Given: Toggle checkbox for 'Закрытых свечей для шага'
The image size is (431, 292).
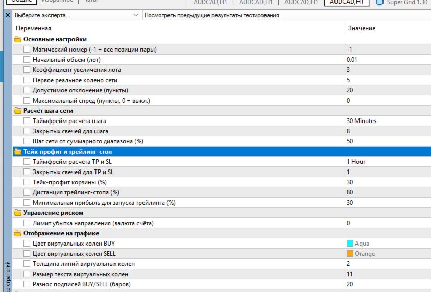Looking at the screenshot, I should click(x=27, y=131).
